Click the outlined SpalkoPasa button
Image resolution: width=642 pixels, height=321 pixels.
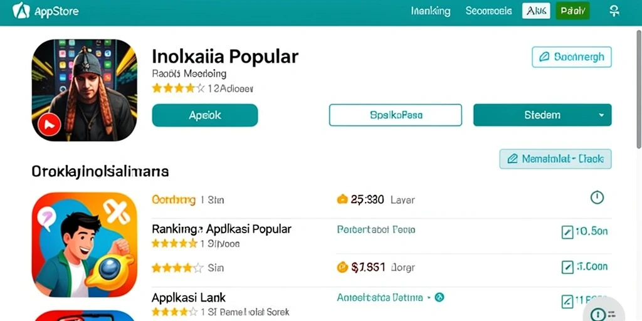(396, 115)
